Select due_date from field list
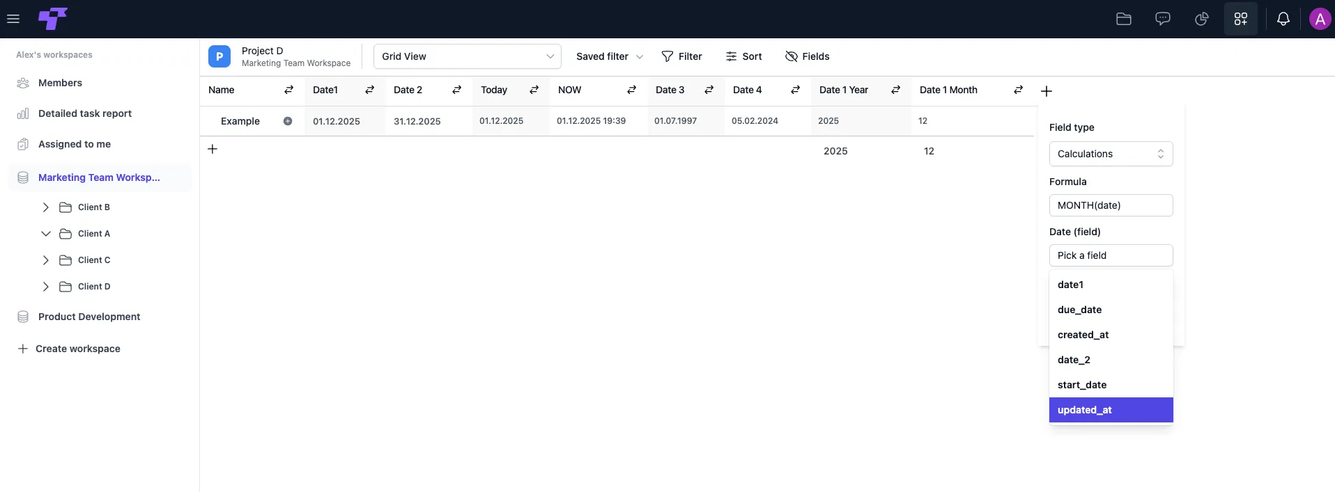 [x=1111, y=310]
